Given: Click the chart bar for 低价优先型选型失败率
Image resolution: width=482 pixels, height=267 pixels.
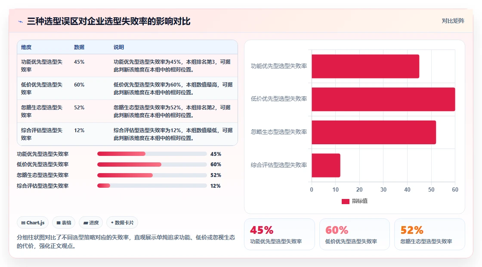Looking at the screenshot, I should pyautogui.click(x=383, y=99).
